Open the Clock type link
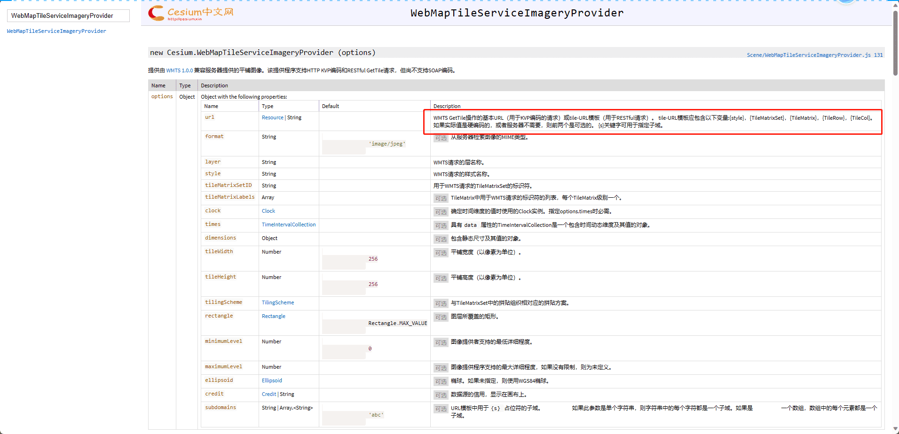 (268, 211)
